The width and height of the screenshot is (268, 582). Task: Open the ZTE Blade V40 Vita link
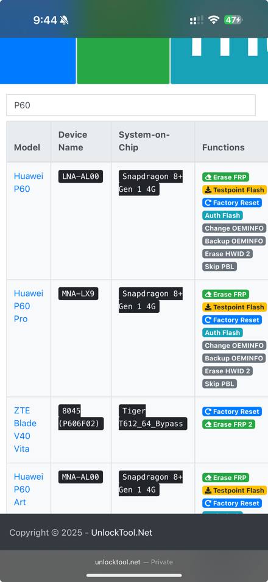(25, 429)
